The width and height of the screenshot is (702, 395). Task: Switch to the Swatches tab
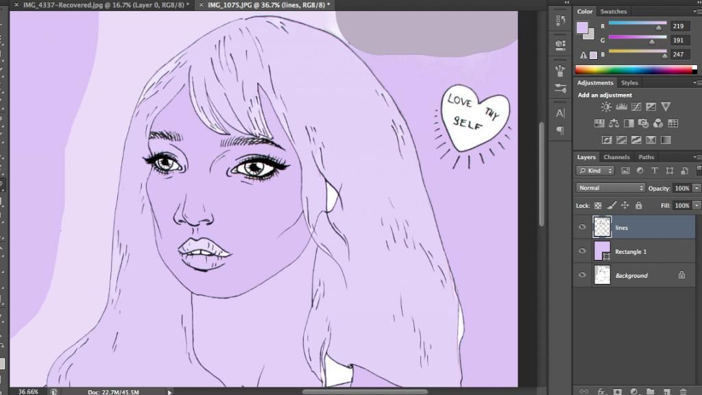[x=614, y=12]
